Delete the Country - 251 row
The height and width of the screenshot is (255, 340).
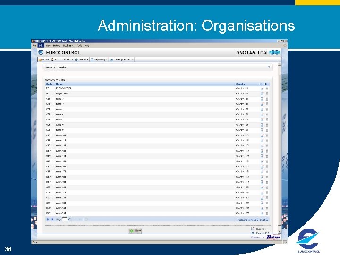pyautogui.click(x=267, y=213)
